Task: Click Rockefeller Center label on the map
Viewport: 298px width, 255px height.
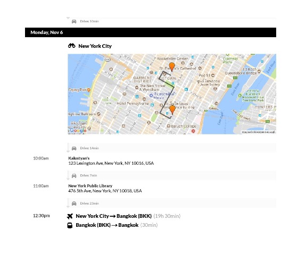Action: pos(172,58)
